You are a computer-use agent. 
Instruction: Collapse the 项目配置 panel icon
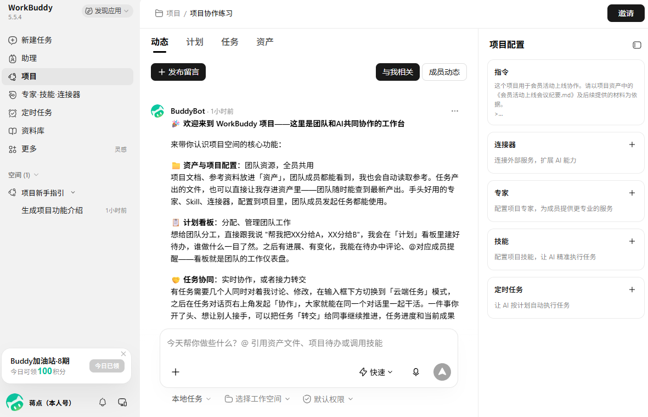[637, 45]
